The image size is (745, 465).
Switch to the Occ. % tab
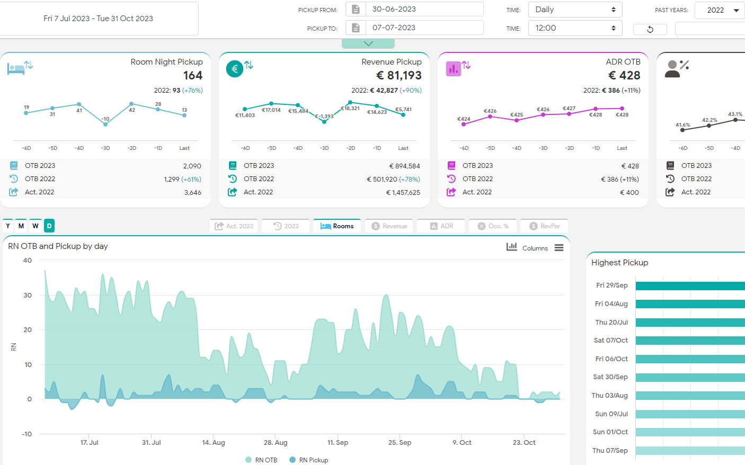tap(492, 226)
